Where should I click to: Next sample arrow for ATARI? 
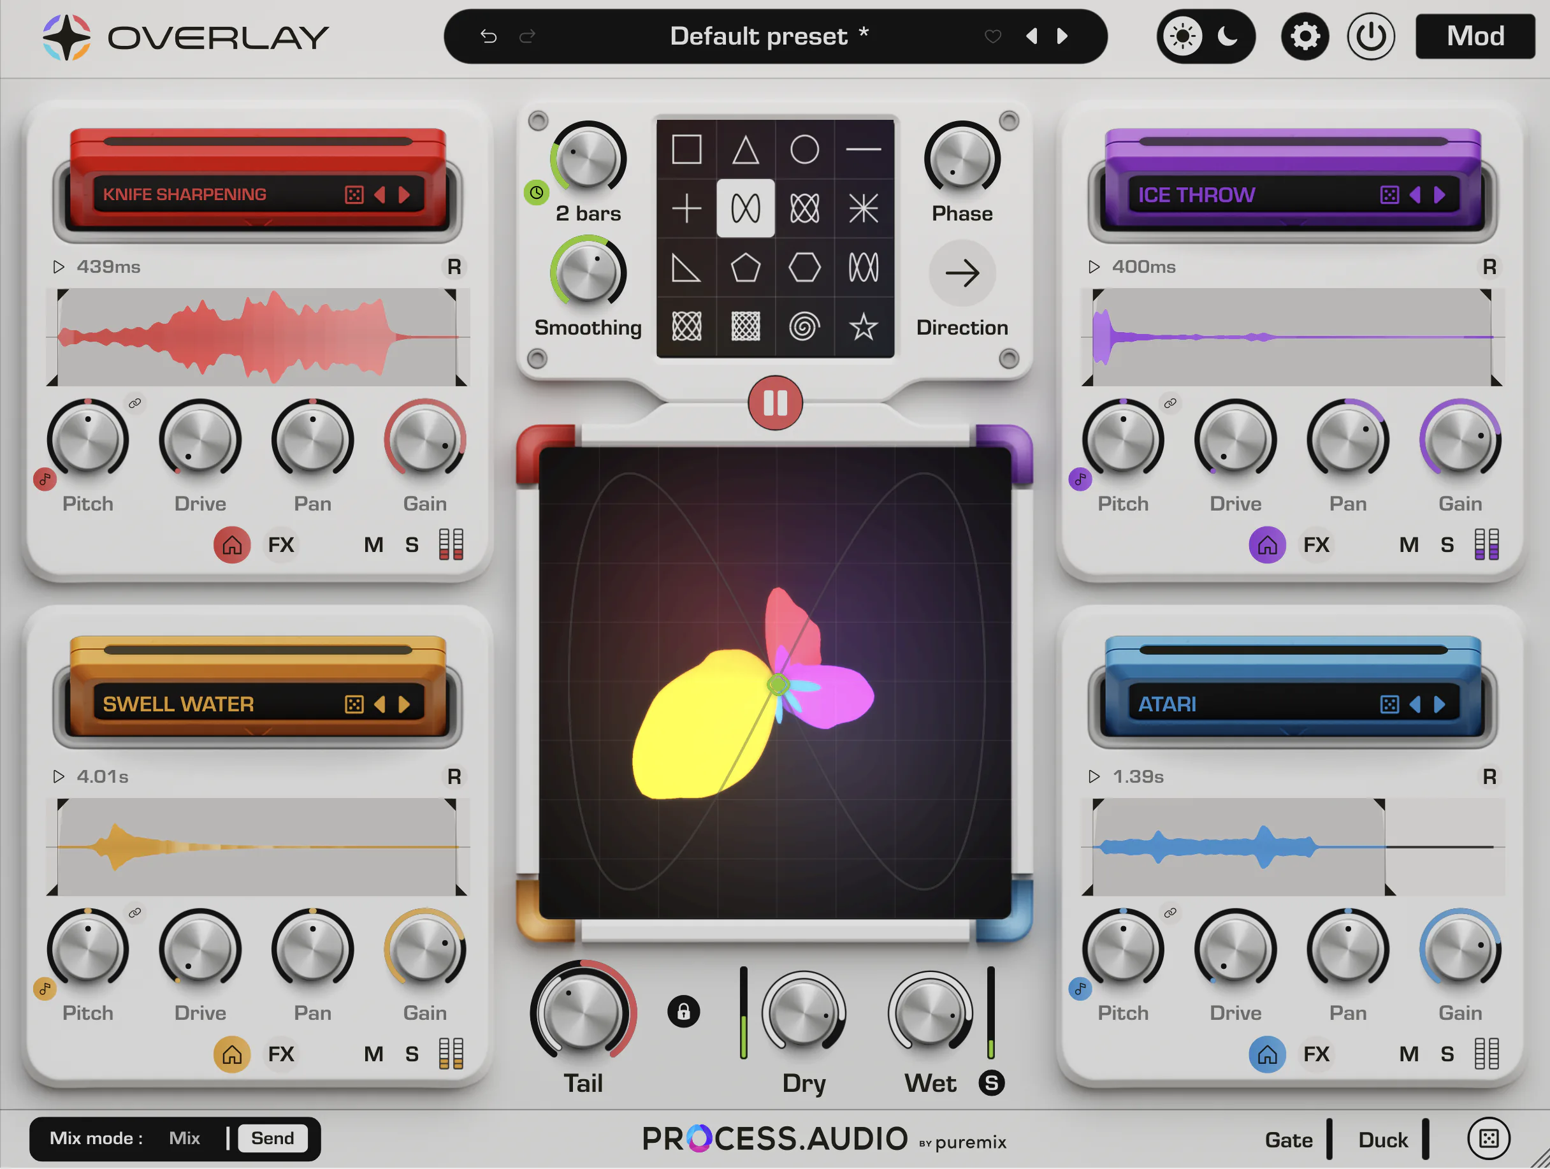1439,704
